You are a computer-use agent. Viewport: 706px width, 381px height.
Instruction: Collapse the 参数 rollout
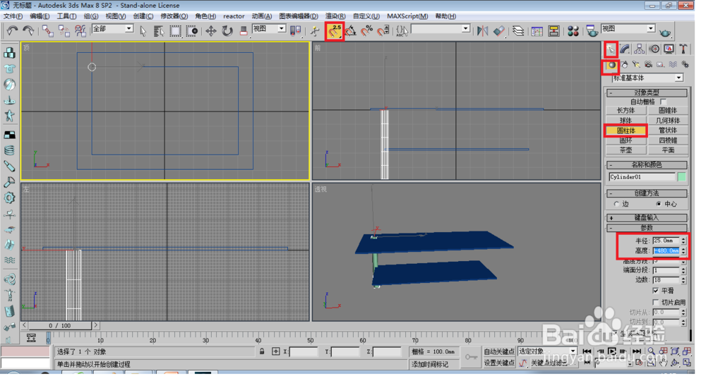coord(647,228)
